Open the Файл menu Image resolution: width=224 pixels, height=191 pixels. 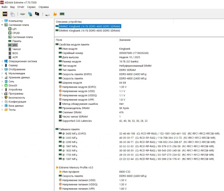pos(5,7)
